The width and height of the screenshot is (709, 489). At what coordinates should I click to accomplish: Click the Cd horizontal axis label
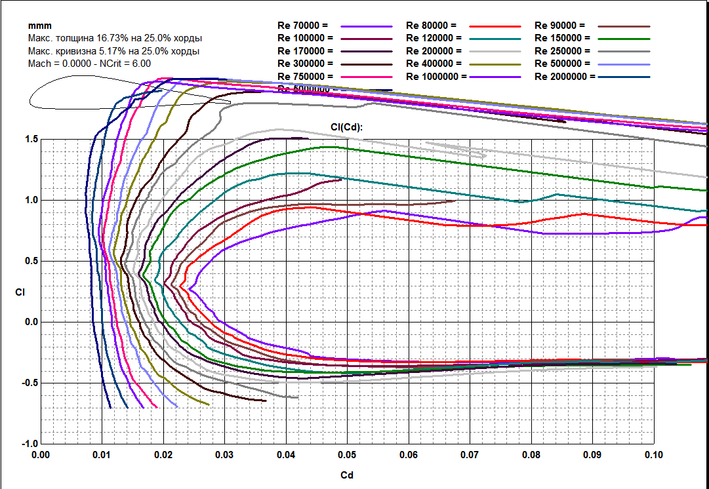347,475
